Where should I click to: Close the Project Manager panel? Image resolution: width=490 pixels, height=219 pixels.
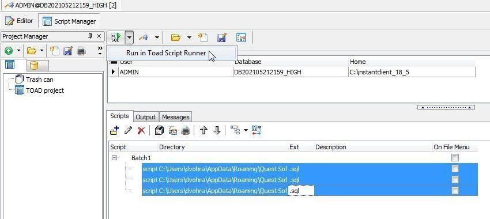(x=99, y=36)
